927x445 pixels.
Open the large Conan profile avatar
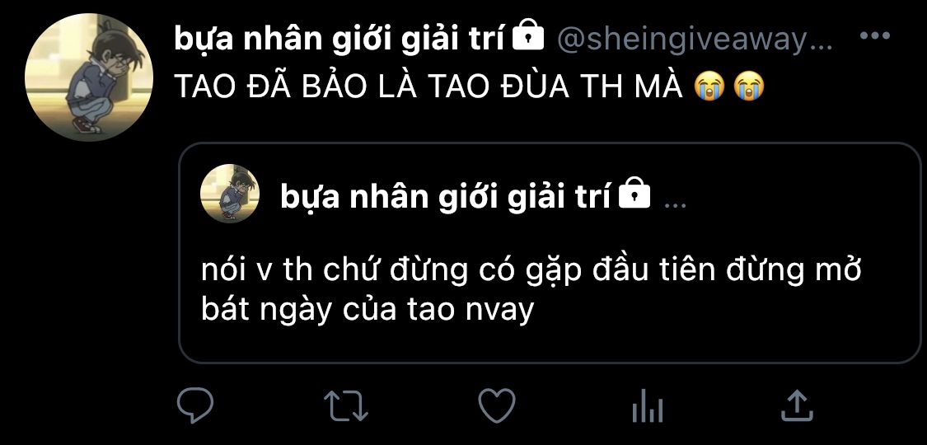pos(89,77)
